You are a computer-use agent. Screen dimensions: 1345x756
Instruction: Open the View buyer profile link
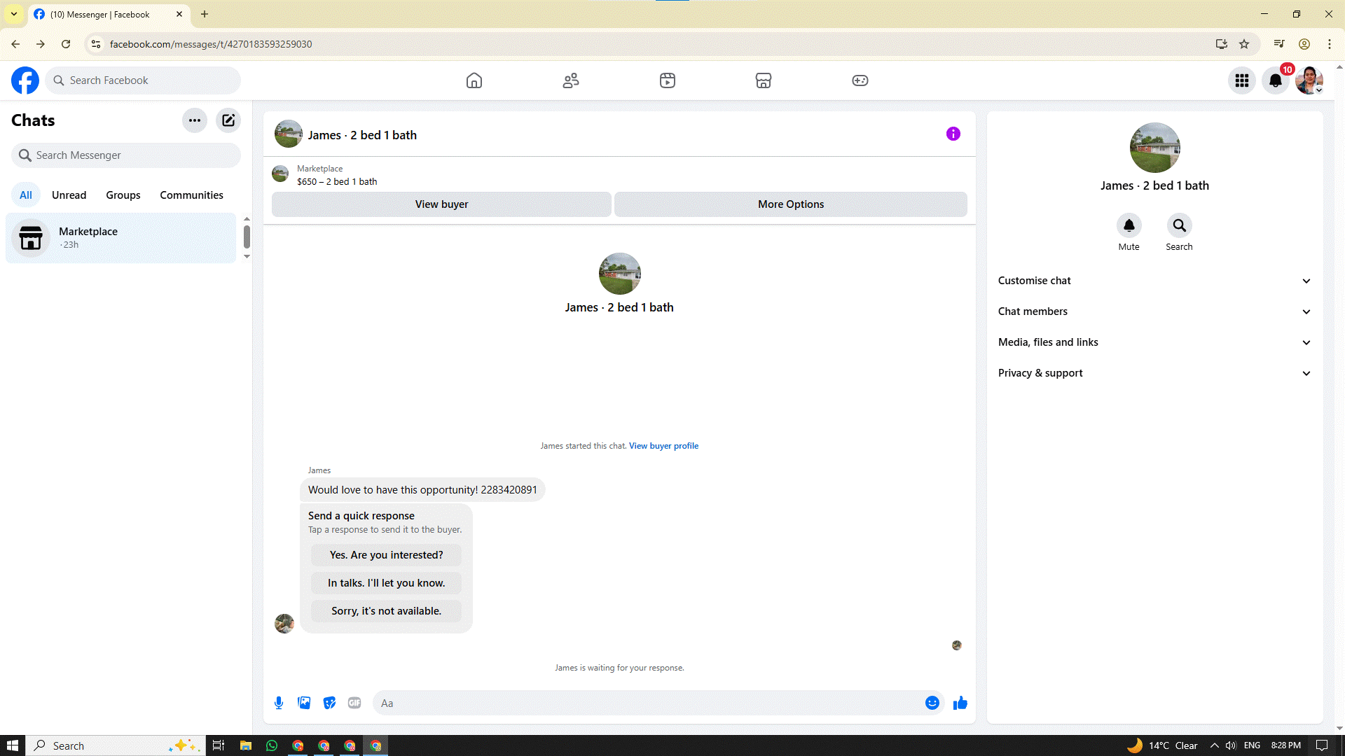(x=663, y=446)
